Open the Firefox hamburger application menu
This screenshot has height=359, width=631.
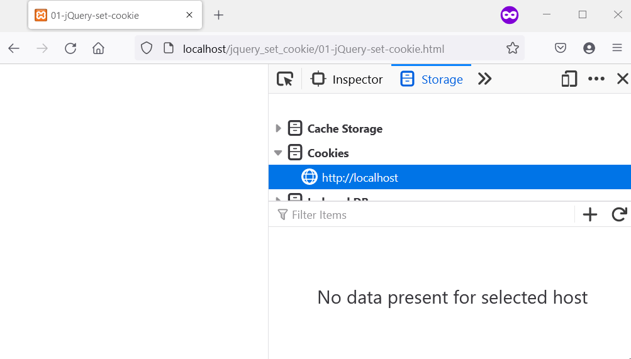pyautogui.click(x=617, y=48)
